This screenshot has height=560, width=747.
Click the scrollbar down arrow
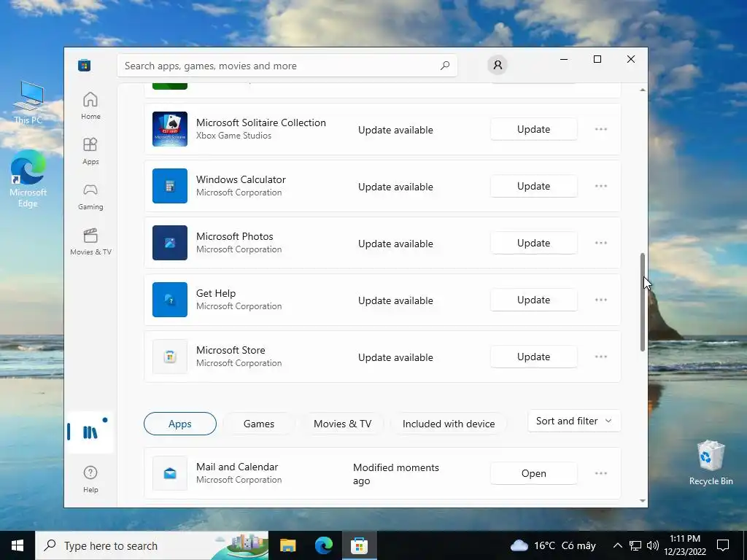pos(642,500)
